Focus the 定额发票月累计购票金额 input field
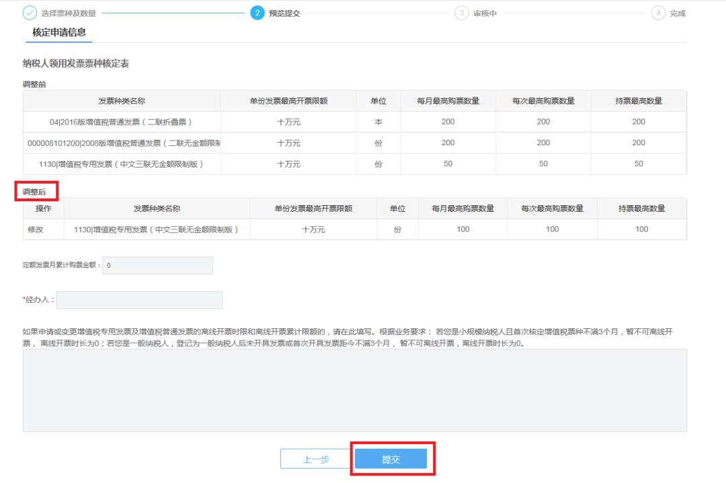The width and height of the screenshot is (726, 483). [x=157, y=266]
